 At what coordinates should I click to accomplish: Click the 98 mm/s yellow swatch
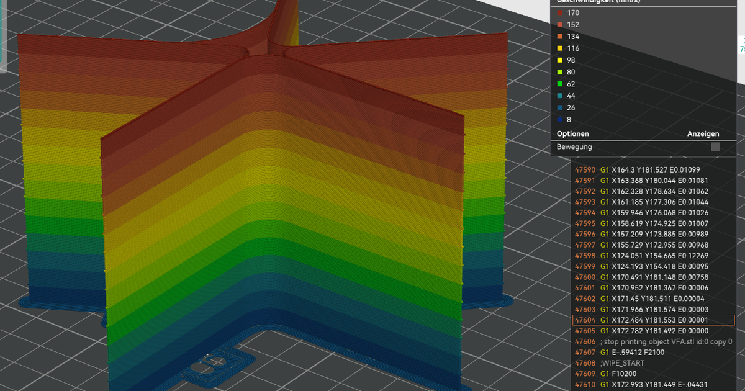(x=559, y=60)
